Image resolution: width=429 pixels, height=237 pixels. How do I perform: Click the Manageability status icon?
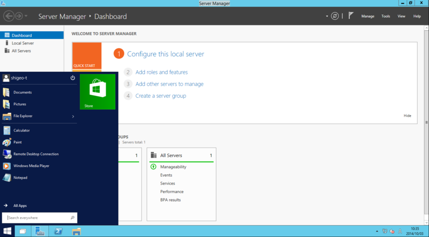point(153,166)
